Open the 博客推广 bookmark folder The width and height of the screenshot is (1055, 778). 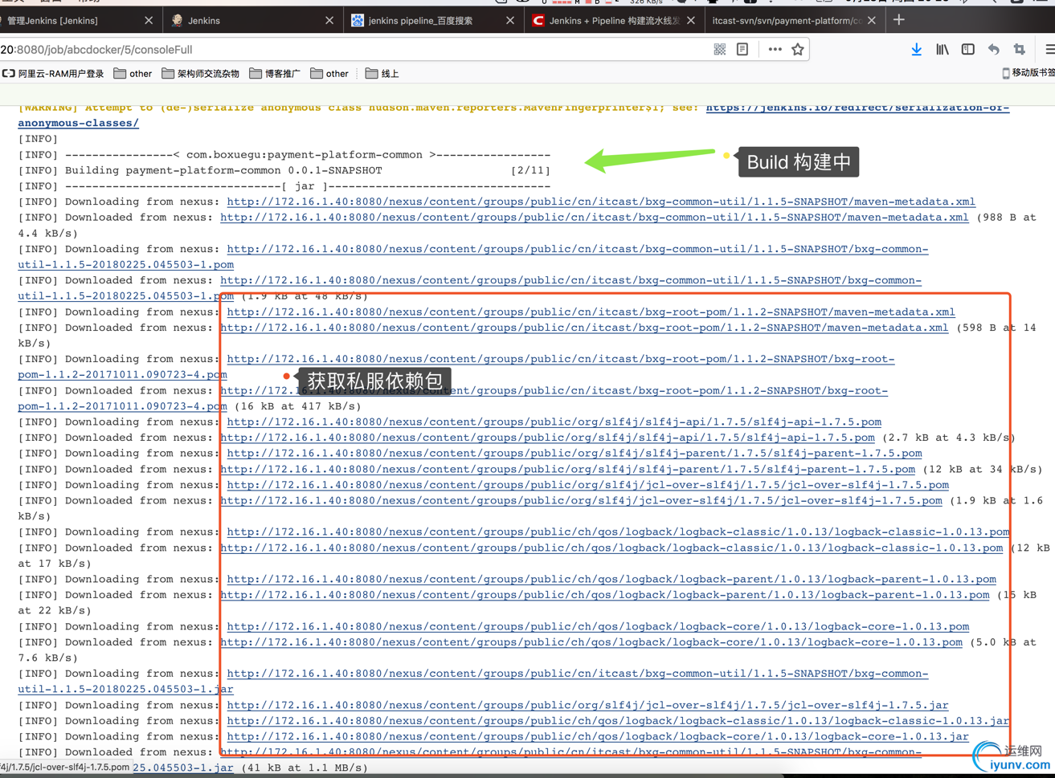pos(275,73)
